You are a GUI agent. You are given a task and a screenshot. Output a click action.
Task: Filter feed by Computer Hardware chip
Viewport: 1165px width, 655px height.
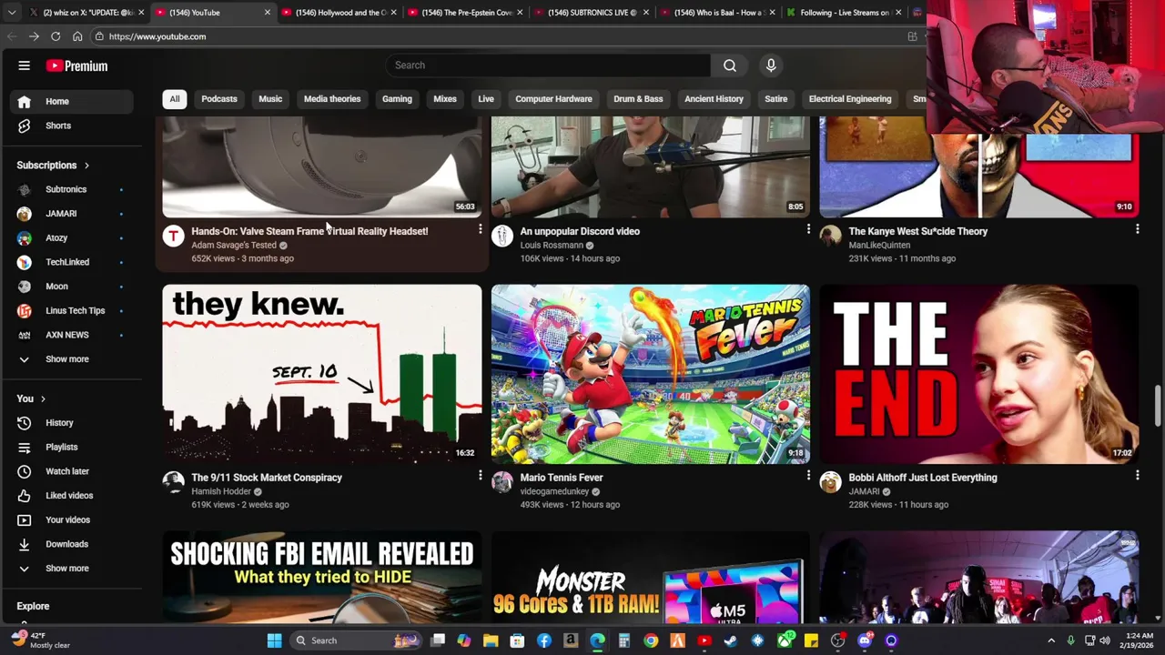tap(553, 99)
